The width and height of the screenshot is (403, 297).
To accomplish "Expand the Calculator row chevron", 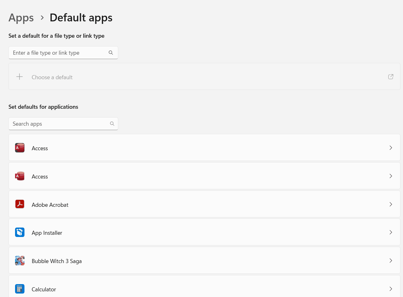I will click(x=390, y=289).
